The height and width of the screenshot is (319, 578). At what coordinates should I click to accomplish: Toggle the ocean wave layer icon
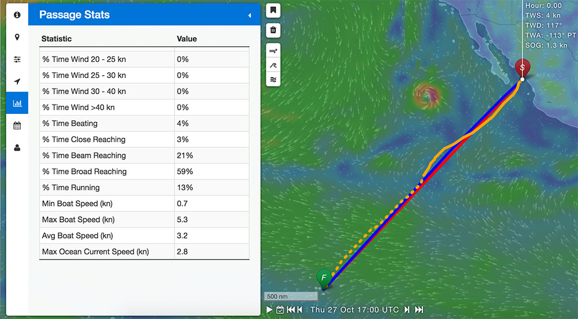[x=273, y=65]
